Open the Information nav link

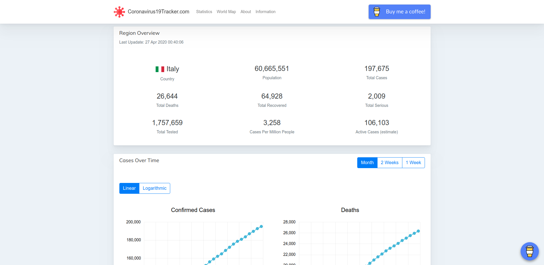coord(265,12)
